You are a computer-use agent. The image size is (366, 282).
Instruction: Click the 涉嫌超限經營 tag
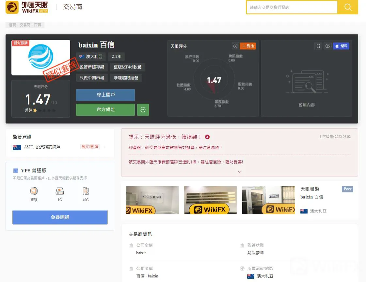126,78
